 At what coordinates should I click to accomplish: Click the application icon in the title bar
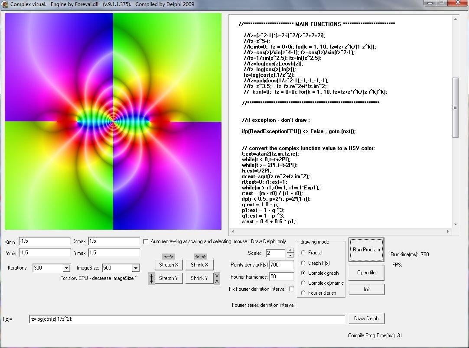[5, 4]
